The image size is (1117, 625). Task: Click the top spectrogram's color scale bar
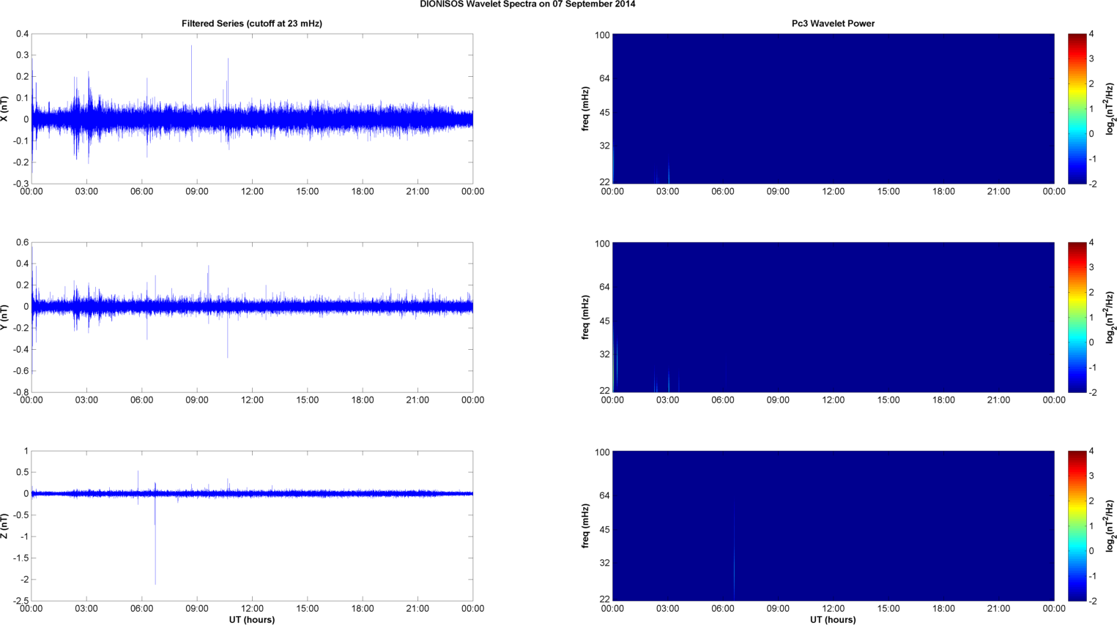point(1077,108)
